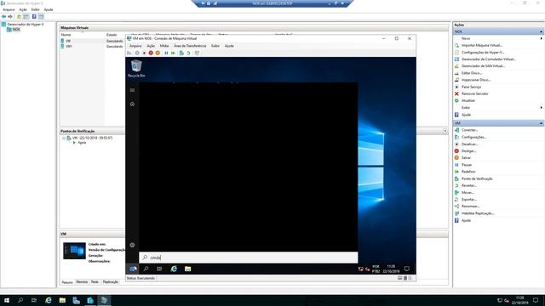545x306 pixels.
Task: Switch to the Replicação tab in VM details
Action: 111,282
